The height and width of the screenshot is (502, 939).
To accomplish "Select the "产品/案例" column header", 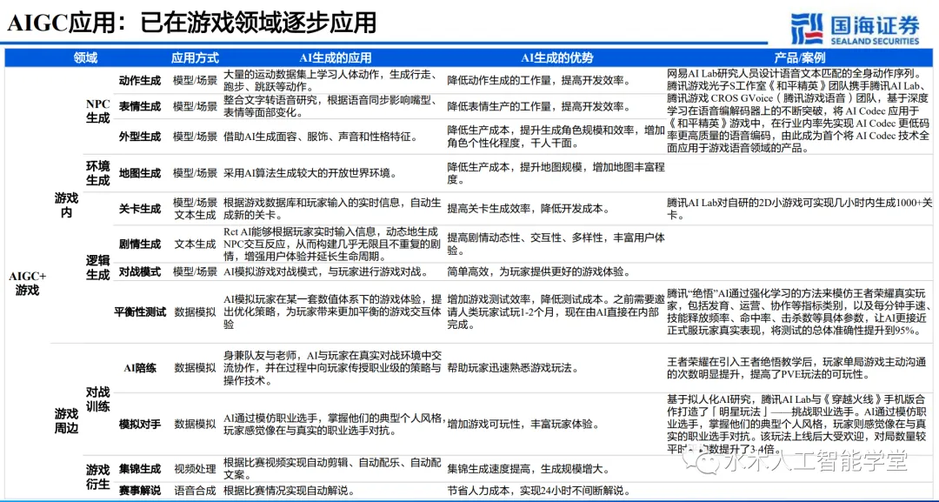I will 800,58.
